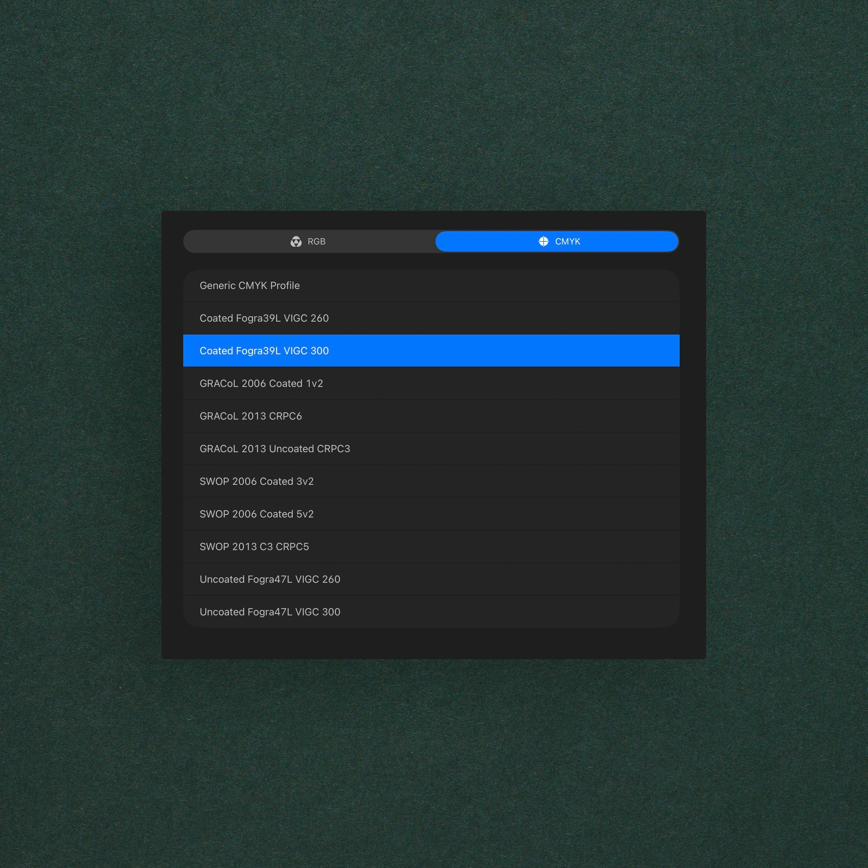Switch to the RGB tab
Image resolution: width=868 pixels, height=868 pixels.
(x=316, y=241)
